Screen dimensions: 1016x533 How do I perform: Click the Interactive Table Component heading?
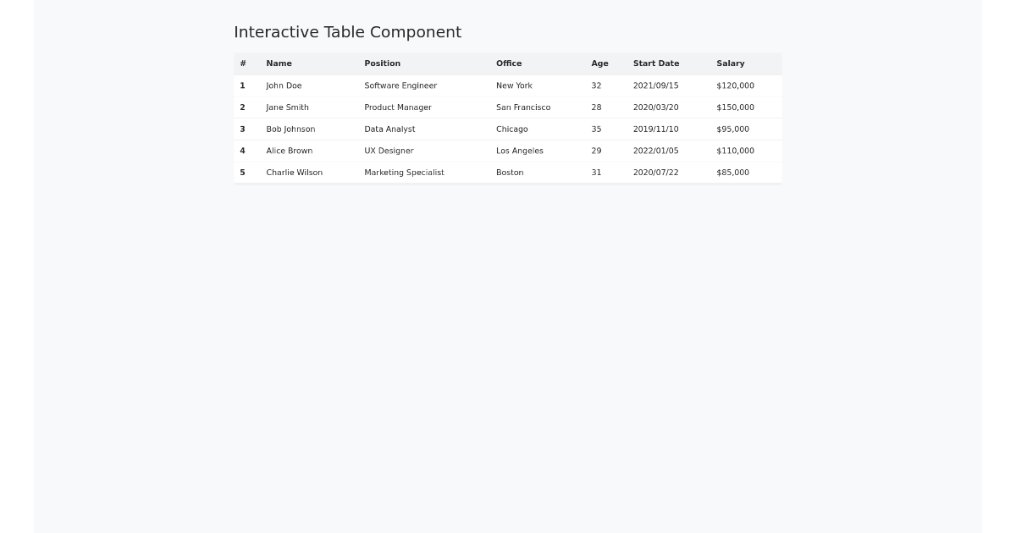tap(348, 32)
